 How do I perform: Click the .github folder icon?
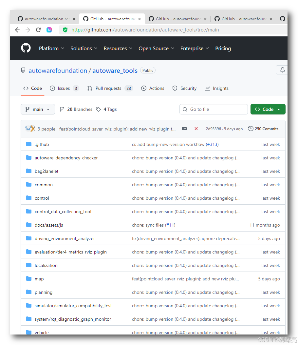click(x=29, y=144)
